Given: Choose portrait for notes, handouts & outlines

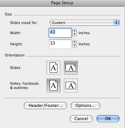Looking at the screenshot, I should click(54, 85).
